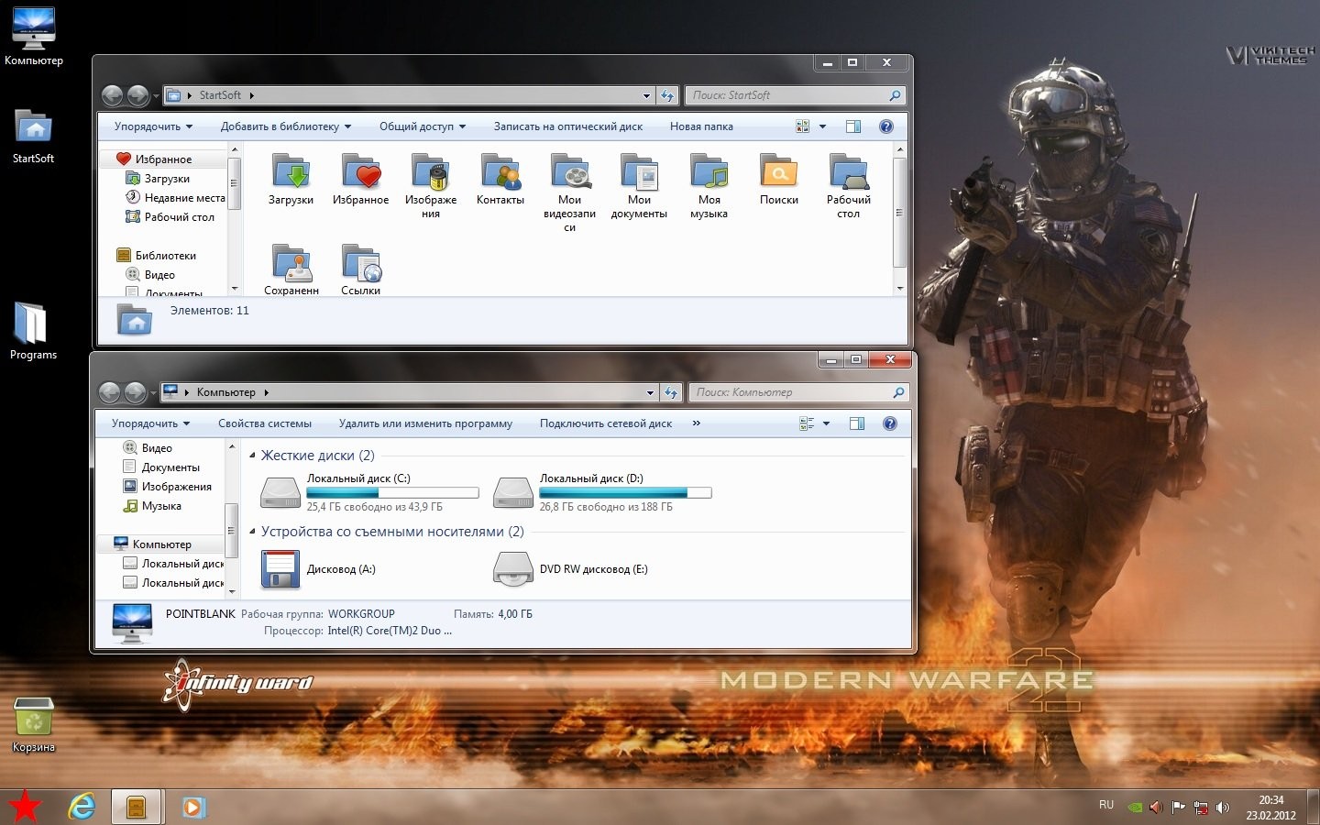Toggle preview pane in StartSoft window
Viewport: 1320px width, 825px height.
tap(853, 126)
